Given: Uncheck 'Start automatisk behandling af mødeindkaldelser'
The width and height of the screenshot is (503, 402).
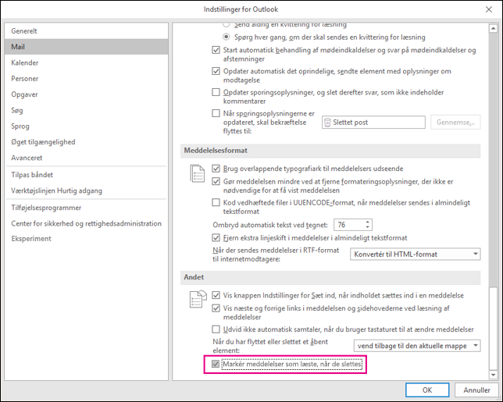Looking at the screenshot, I should point(216,50).
